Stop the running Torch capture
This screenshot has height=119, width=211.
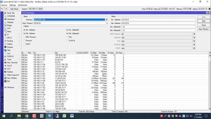click(x=204, y=21)
